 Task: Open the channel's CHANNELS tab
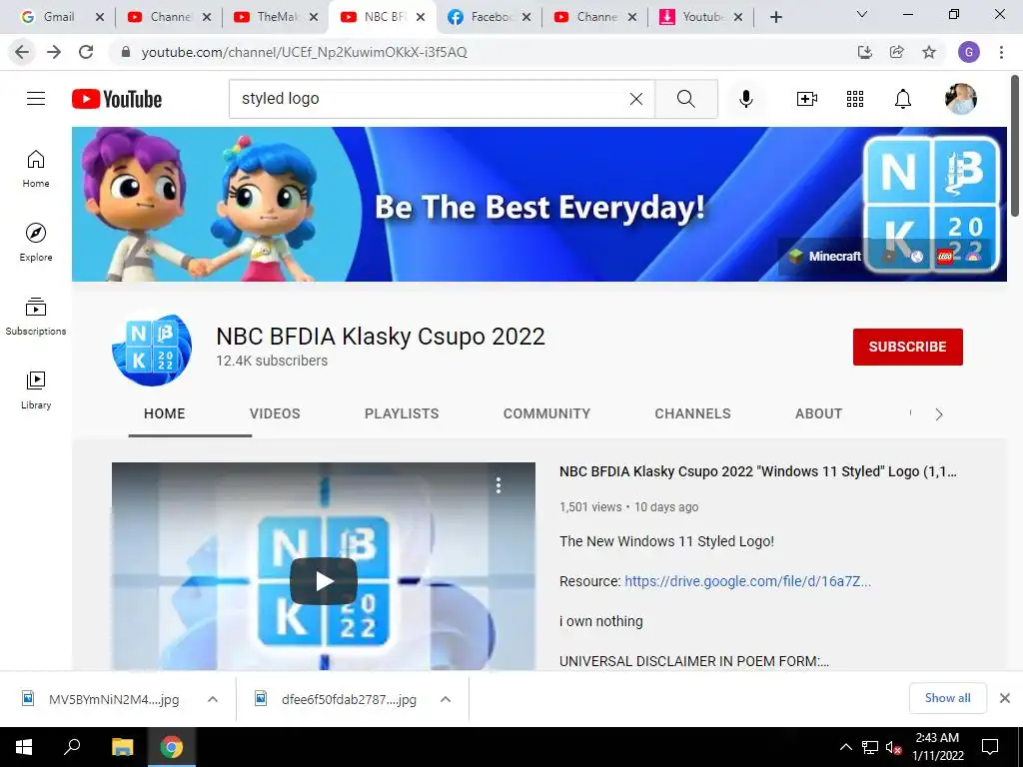[x=693, y=413]
